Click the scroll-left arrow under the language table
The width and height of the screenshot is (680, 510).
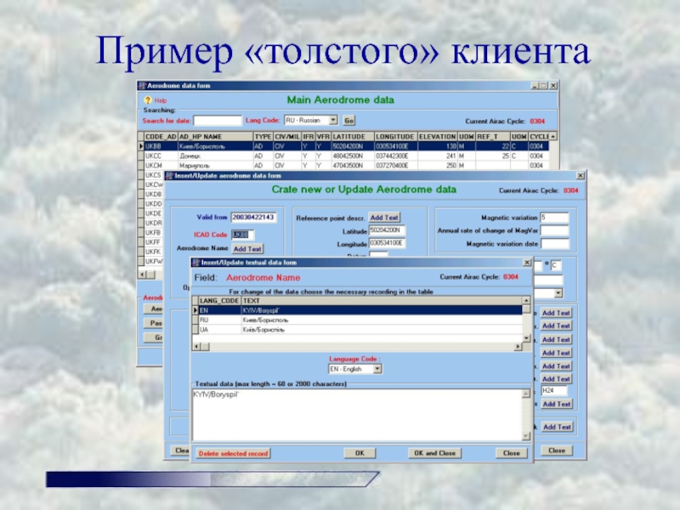tap(196, 347)
